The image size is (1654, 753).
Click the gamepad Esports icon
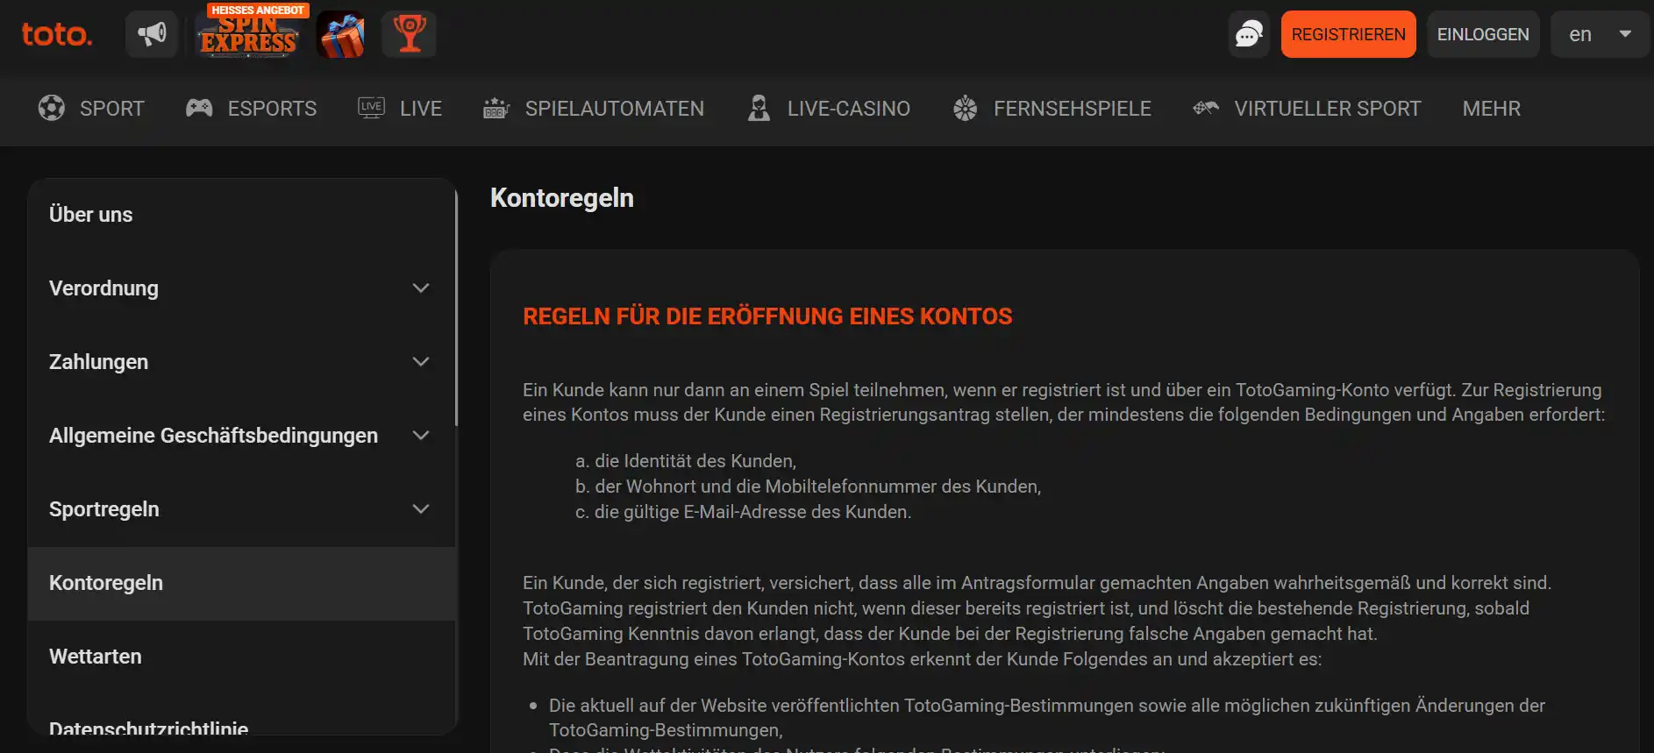[x=199, y=108]
